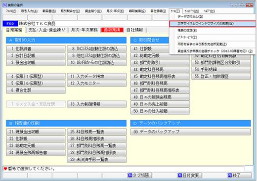
Task: Open 44 勘定科目残高
Action: tap(160, 70)
